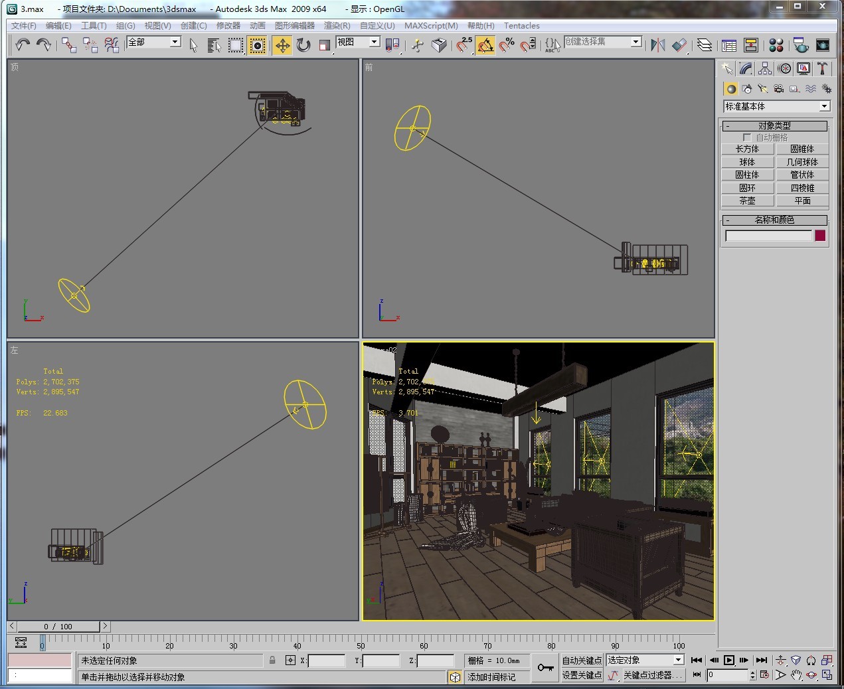Open Material Editor icon
Screen dimensions: 844x689
776,44
